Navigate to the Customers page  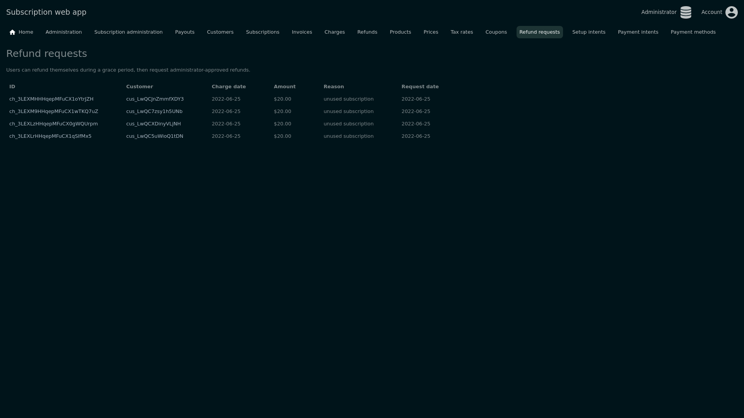click(x=220, y=32)
